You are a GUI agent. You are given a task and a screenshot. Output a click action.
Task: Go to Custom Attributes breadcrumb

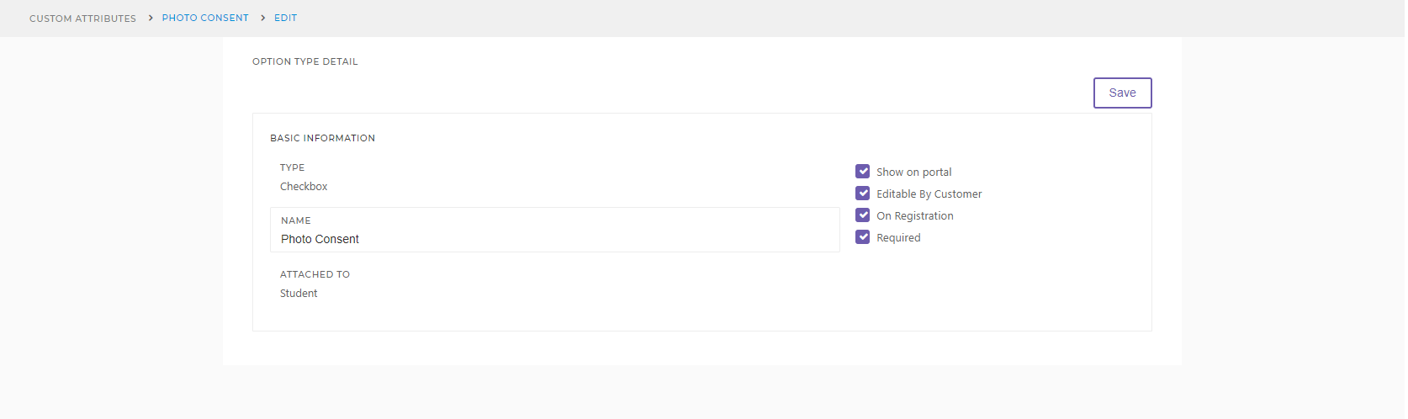point(82,19)
